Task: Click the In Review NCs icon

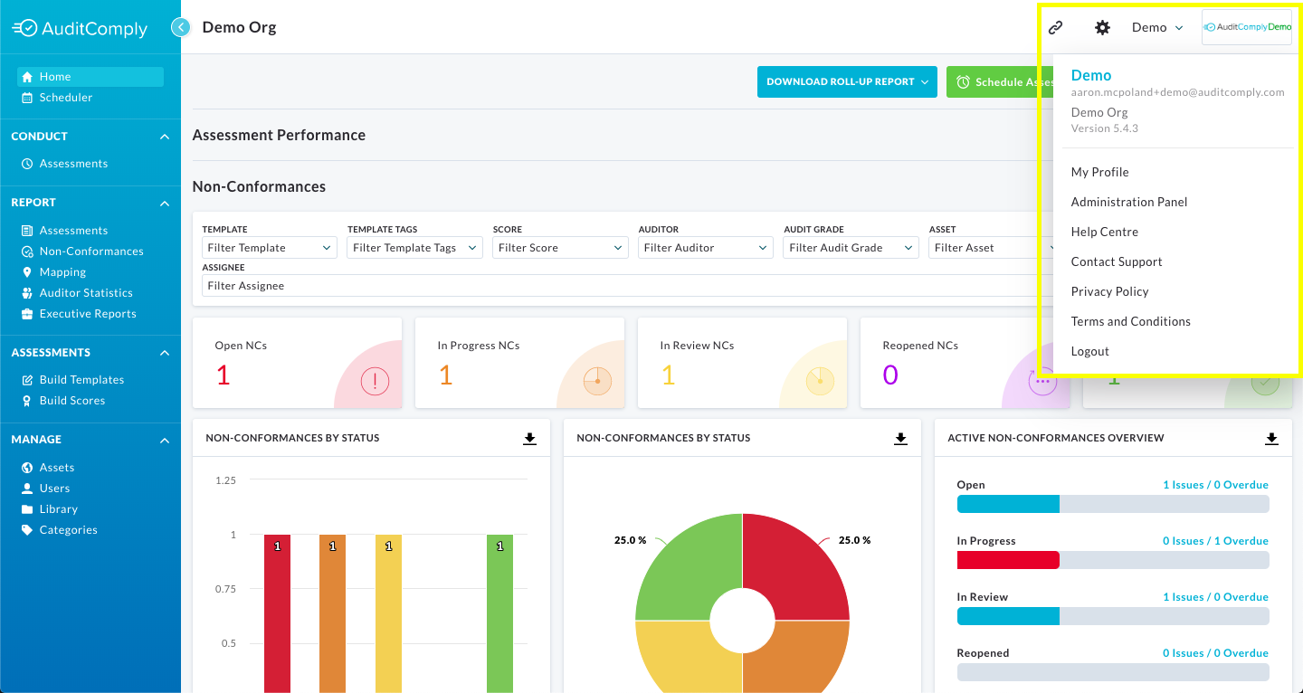Action: tap(820, 381)
